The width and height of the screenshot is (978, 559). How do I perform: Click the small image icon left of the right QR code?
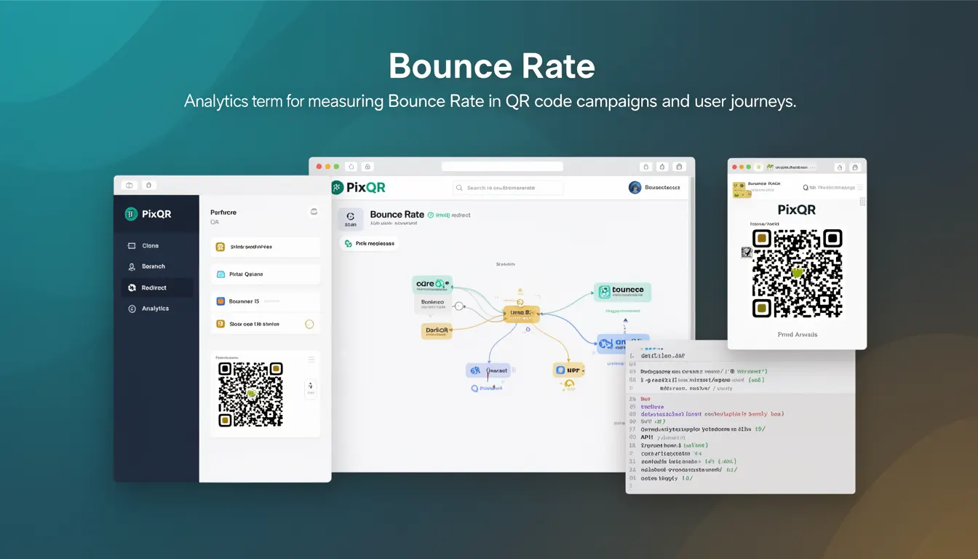(746, 252)
